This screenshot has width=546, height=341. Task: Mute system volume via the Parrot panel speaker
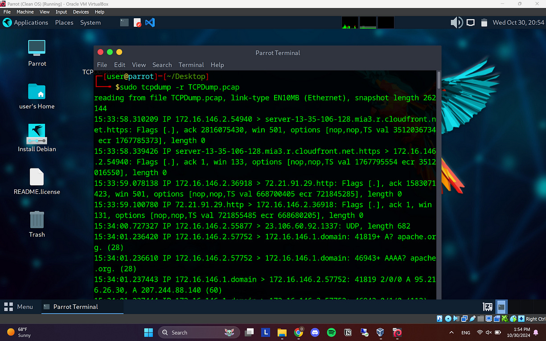456,22
